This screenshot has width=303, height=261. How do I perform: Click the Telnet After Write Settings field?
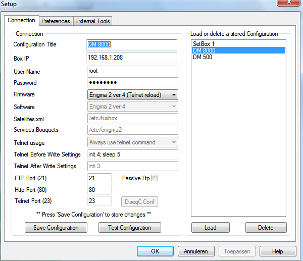click(133, 166)
